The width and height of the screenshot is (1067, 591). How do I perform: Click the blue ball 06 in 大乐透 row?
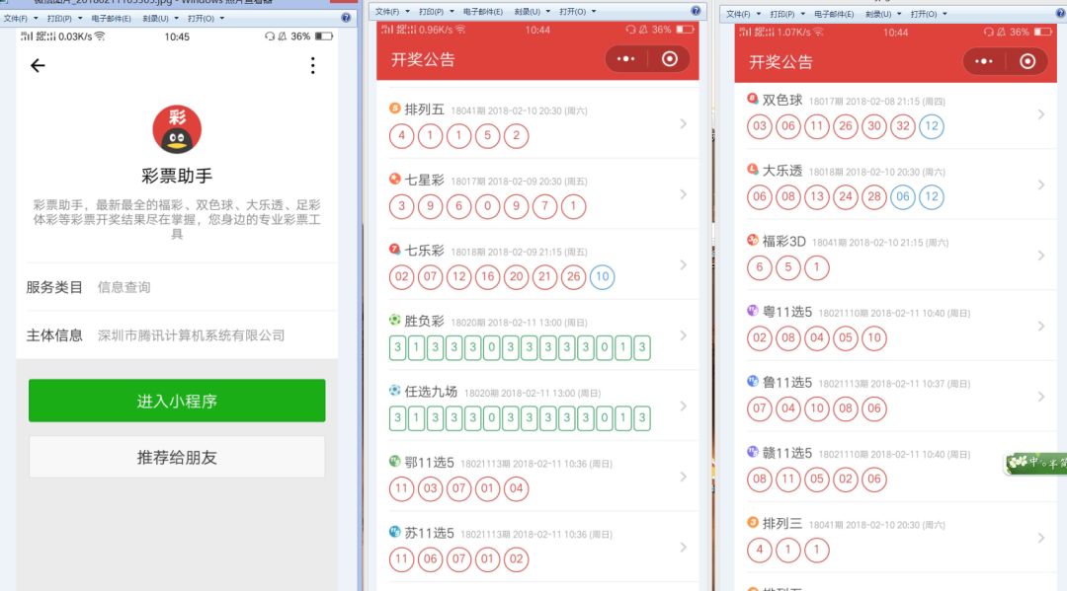point(902,196)
